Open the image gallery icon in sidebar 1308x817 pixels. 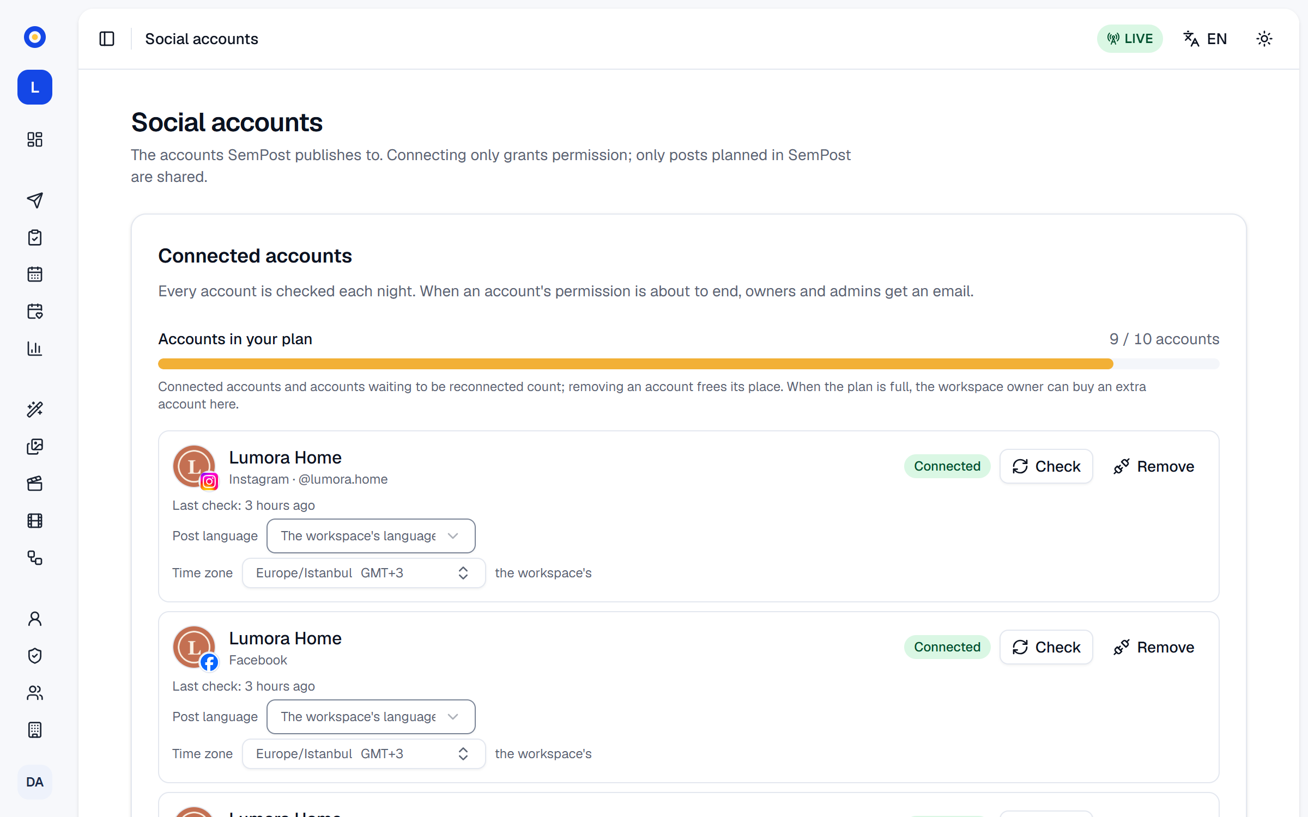(x=35, y=447)
